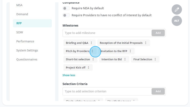The width and height of the screenshot is (190, 107).
Task: Open three-dot menu for Reception of Initial Proposals
Action: (146, 43)
